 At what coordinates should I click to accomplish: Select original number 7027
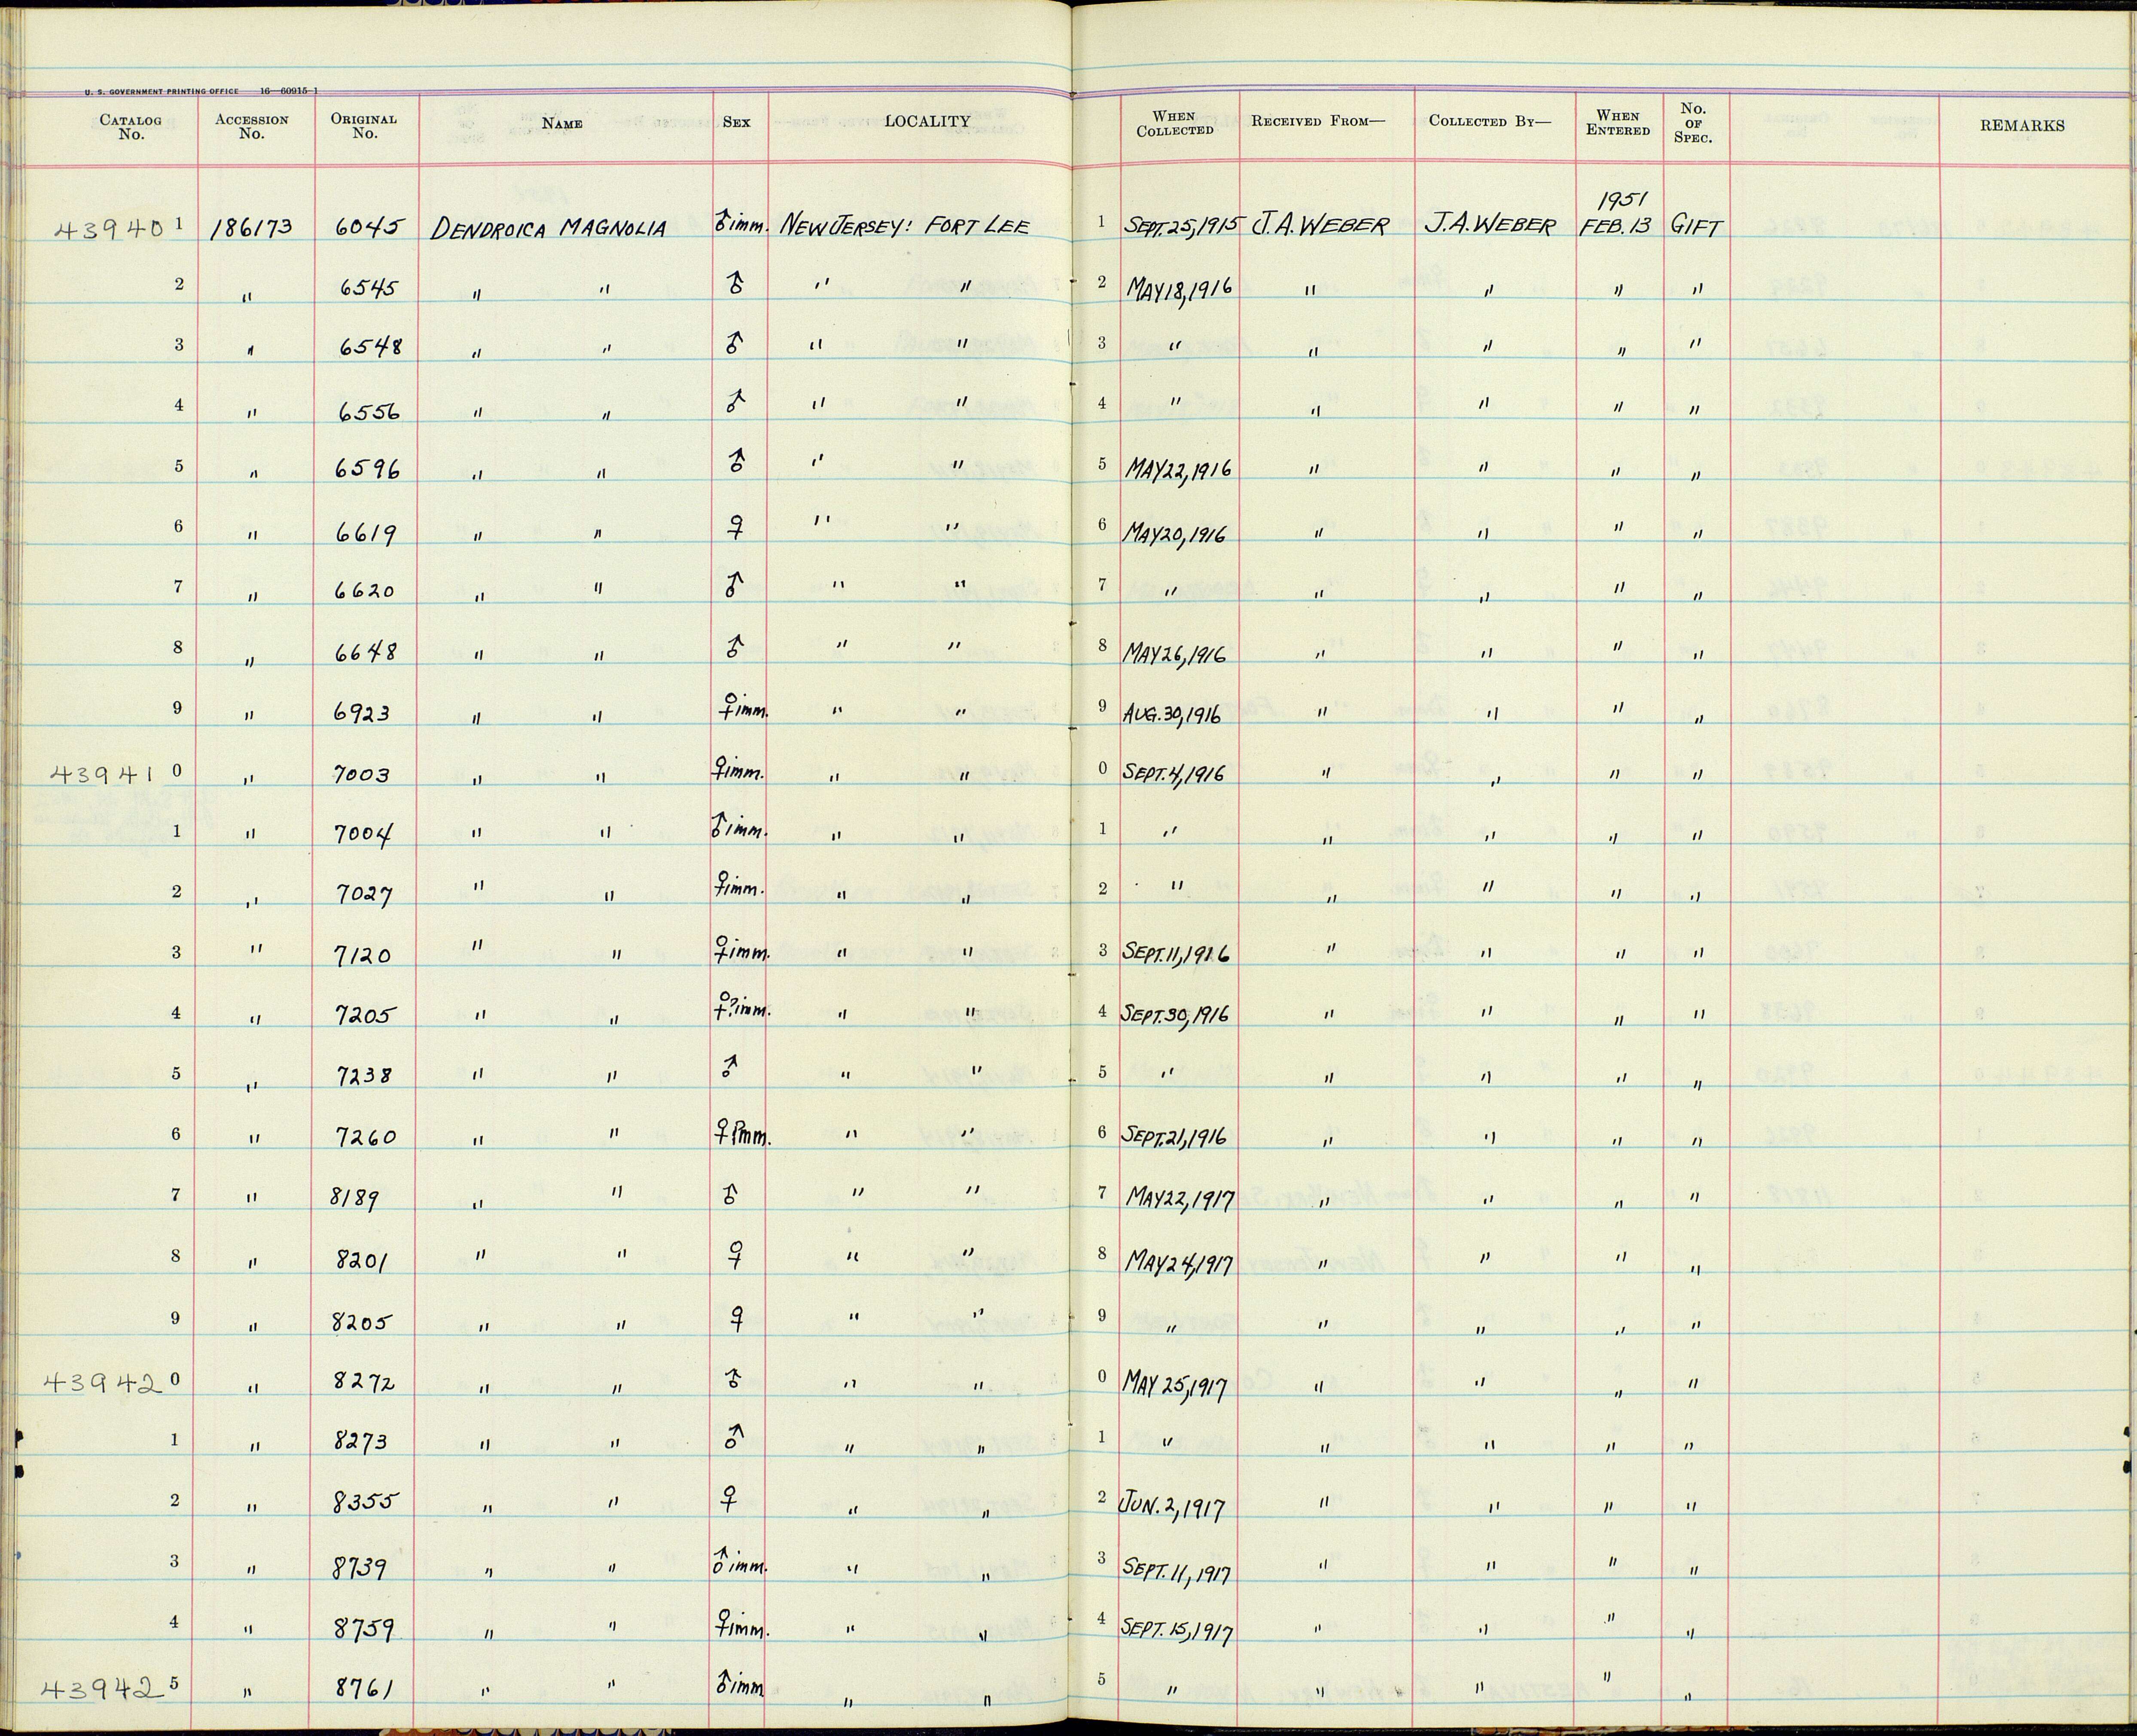pyautogui.click(x=364, y=895)
